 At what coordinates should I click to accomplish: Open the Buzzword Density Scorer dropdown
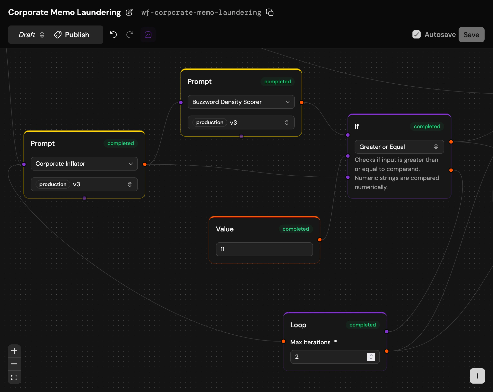(x=241, y=102)
